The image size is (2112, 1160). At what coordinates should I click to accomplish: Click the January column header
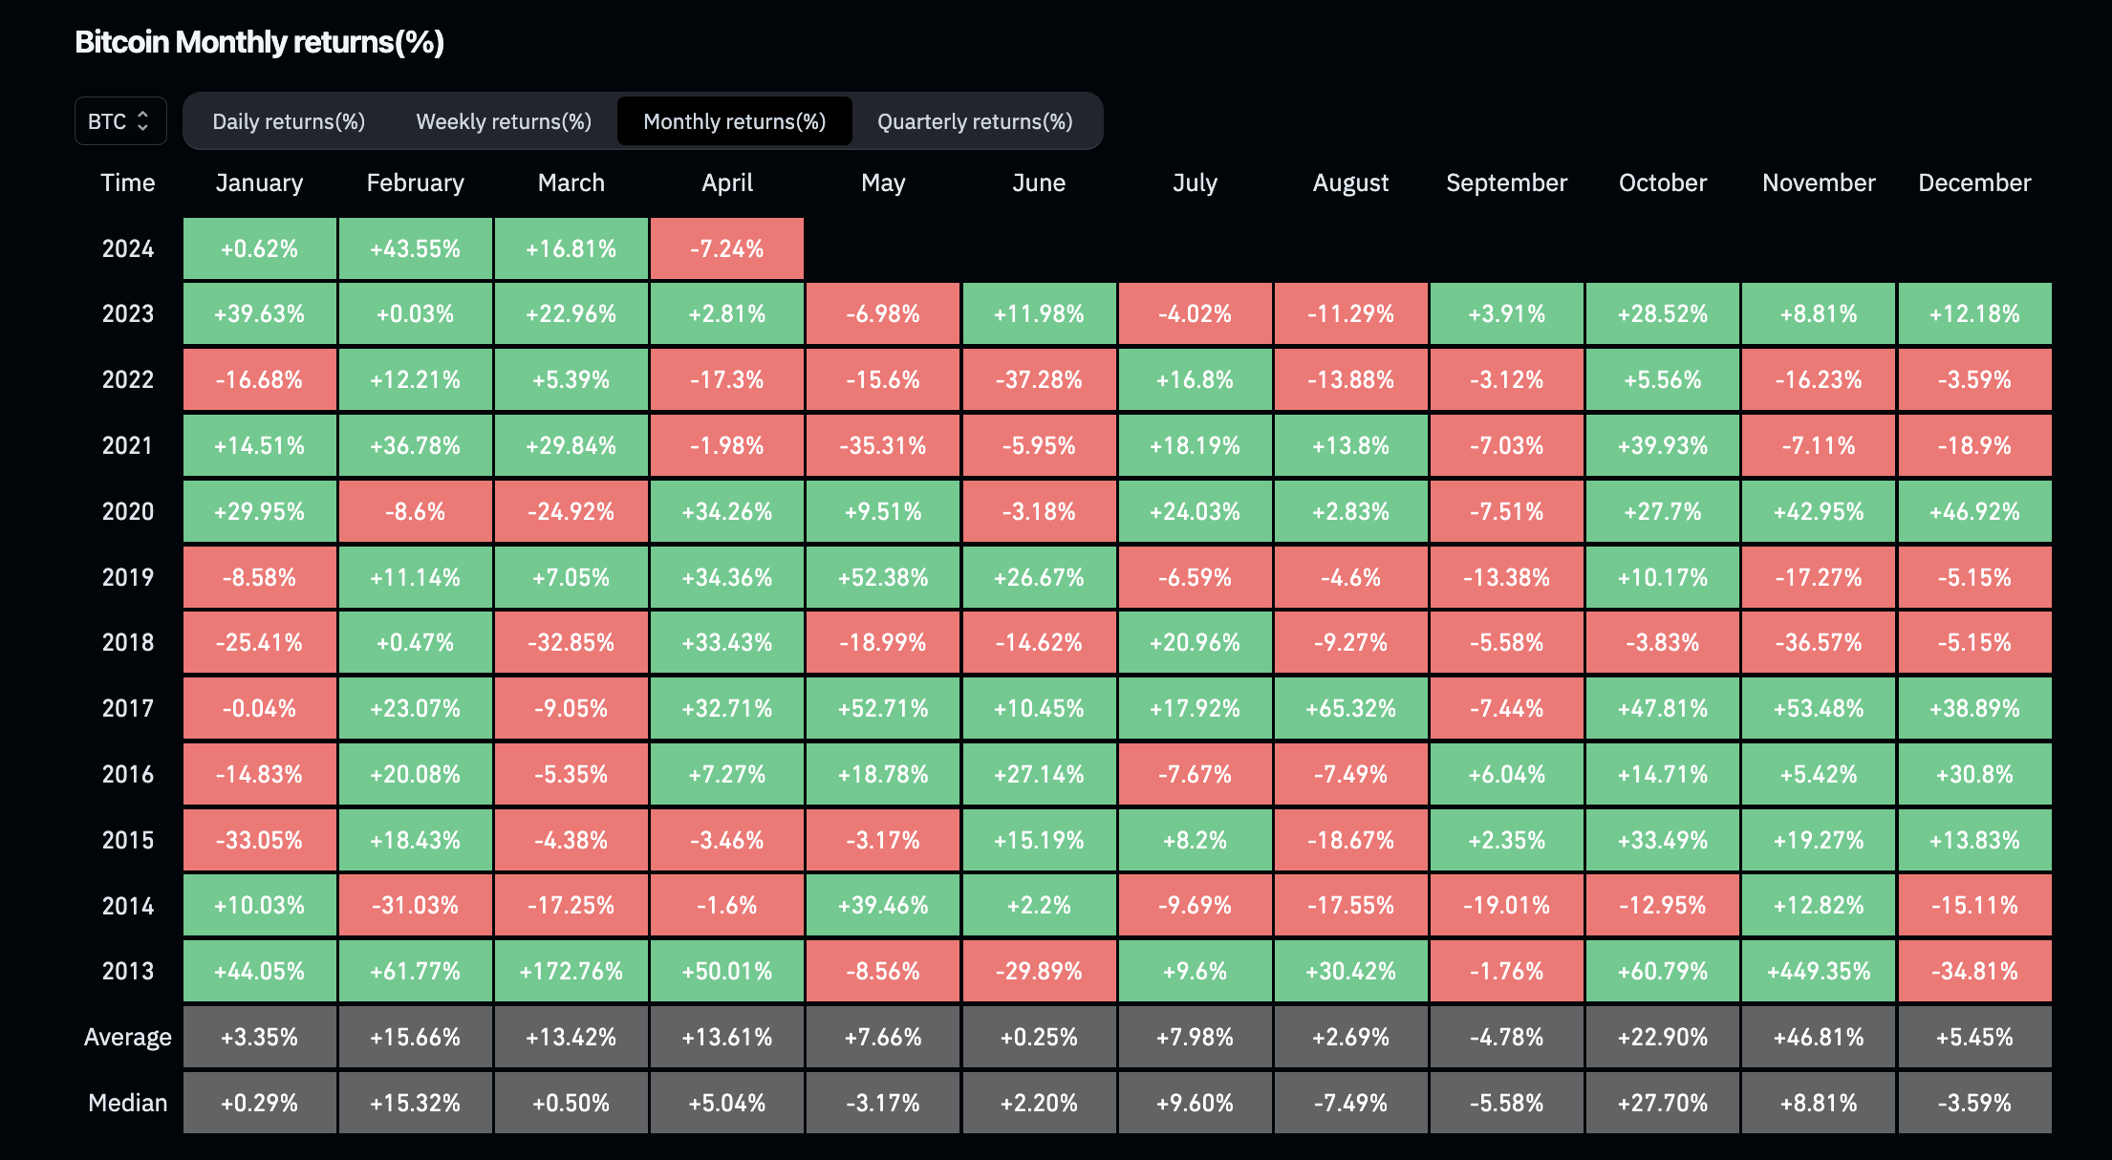259,183
